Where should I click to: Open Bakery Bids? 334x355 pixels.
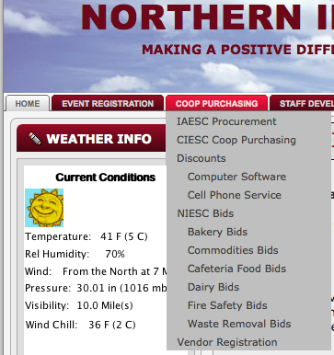217,232
